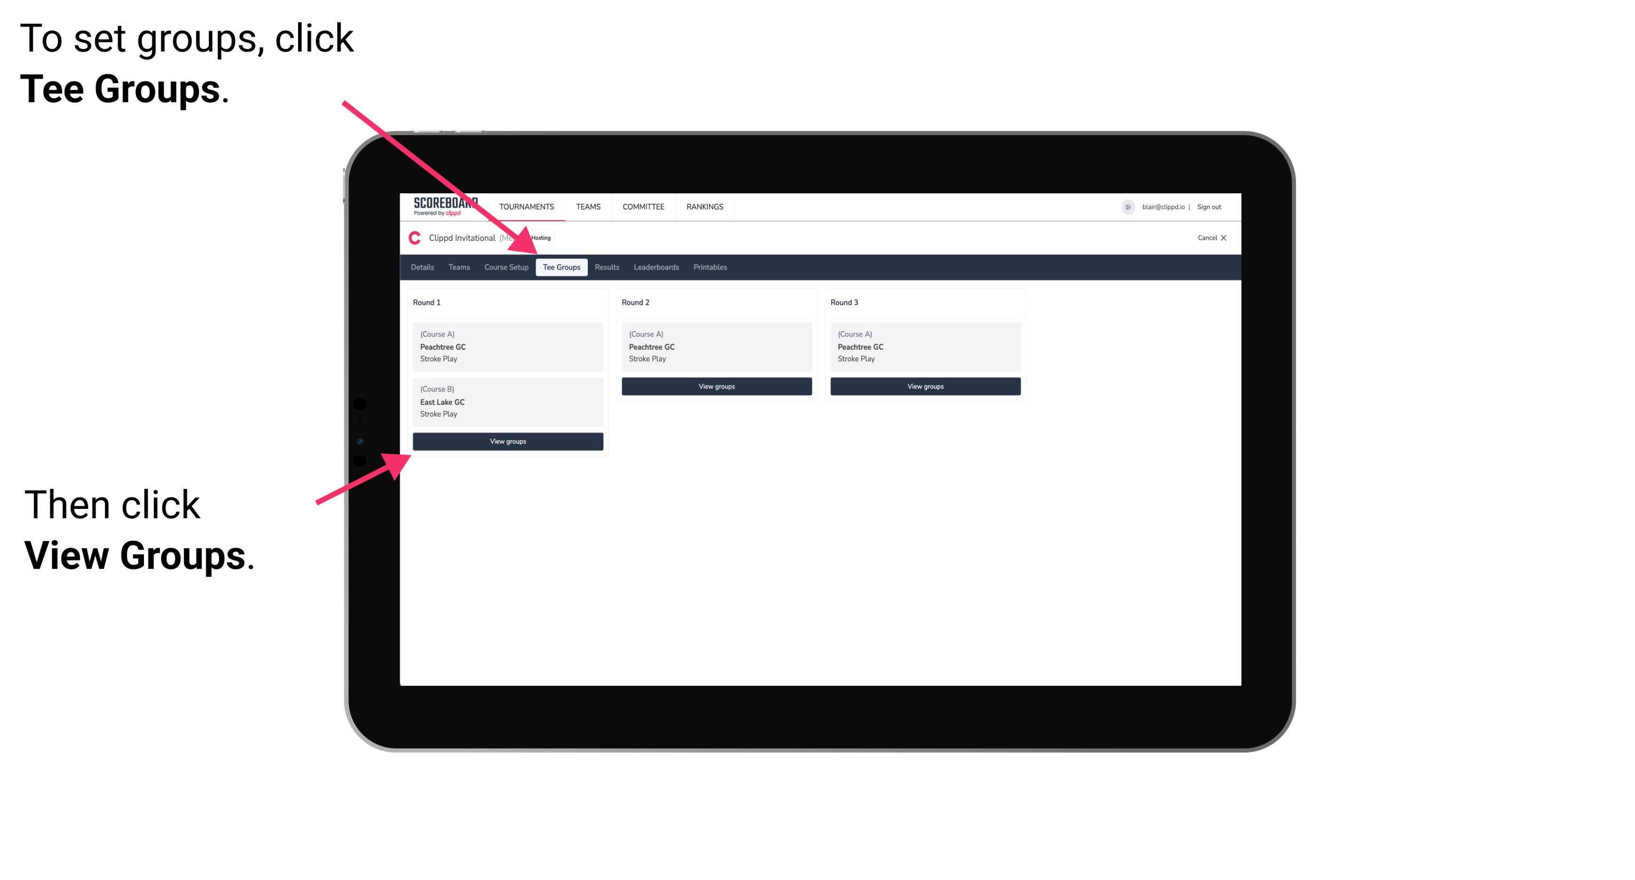Viewport: 1635px width, 880px height.
Task: Click the Tee Groups tab
Action: [560, 267]
